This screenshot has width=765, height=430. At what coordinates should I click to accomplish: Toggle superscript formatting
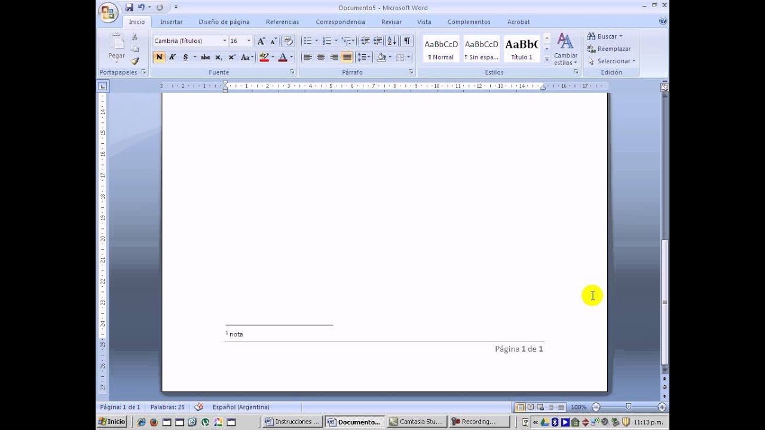click(x=232, y=57)
